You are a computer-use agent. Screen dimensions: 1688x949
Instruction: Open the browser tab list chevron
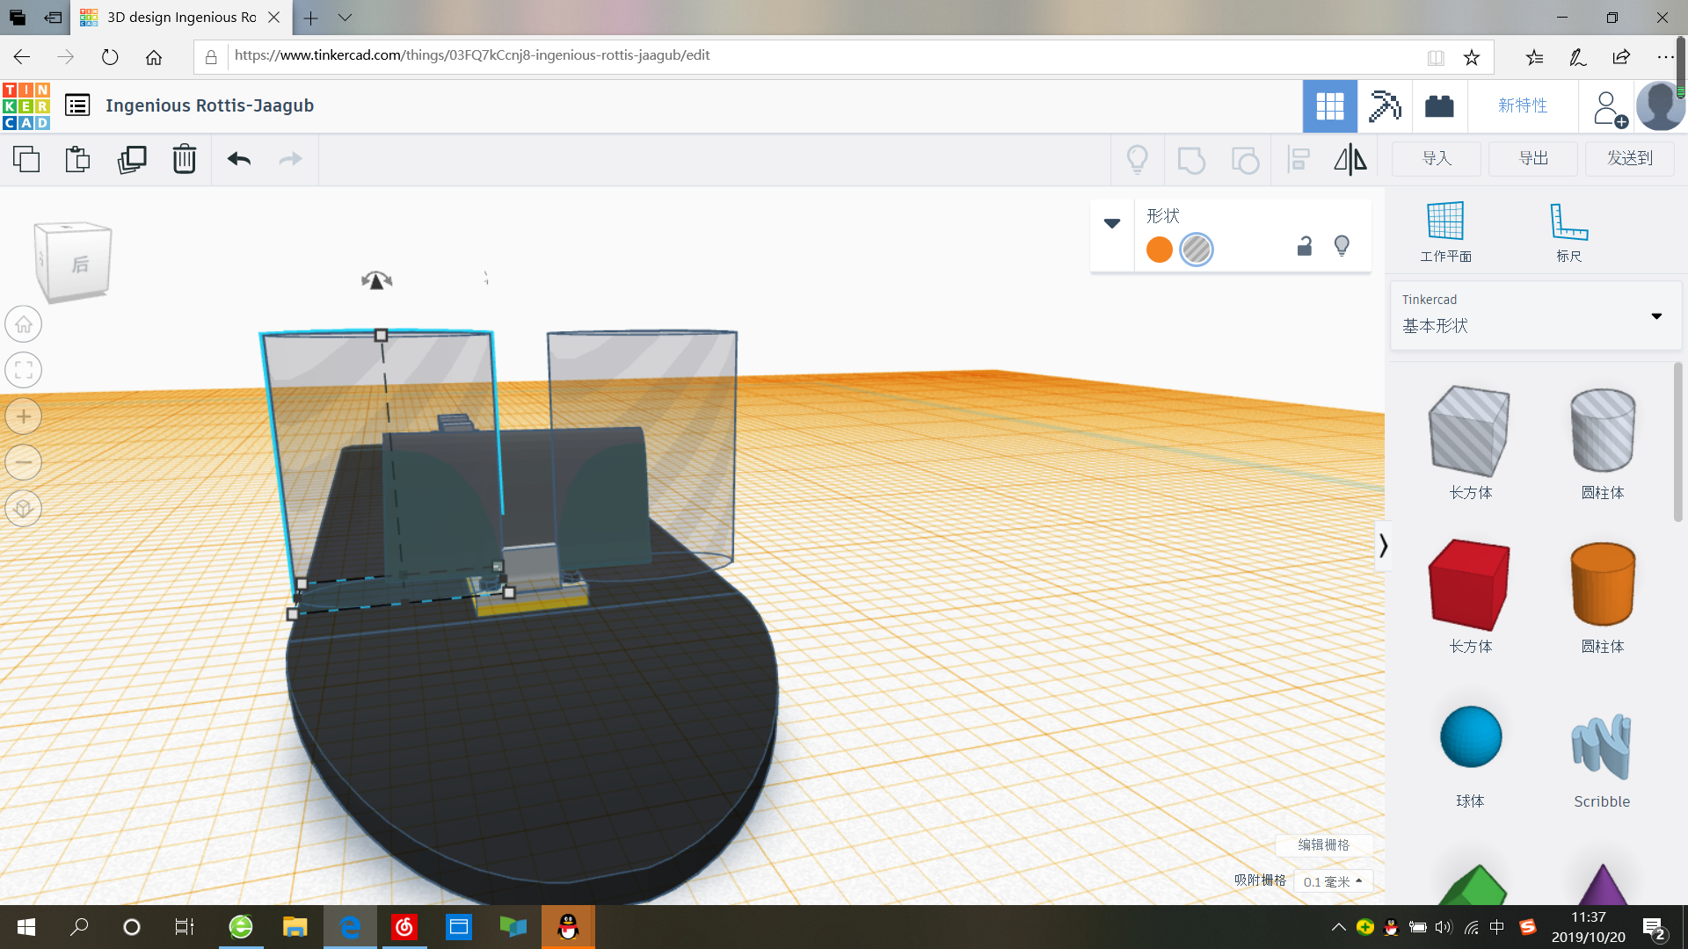tap(345, 18)
